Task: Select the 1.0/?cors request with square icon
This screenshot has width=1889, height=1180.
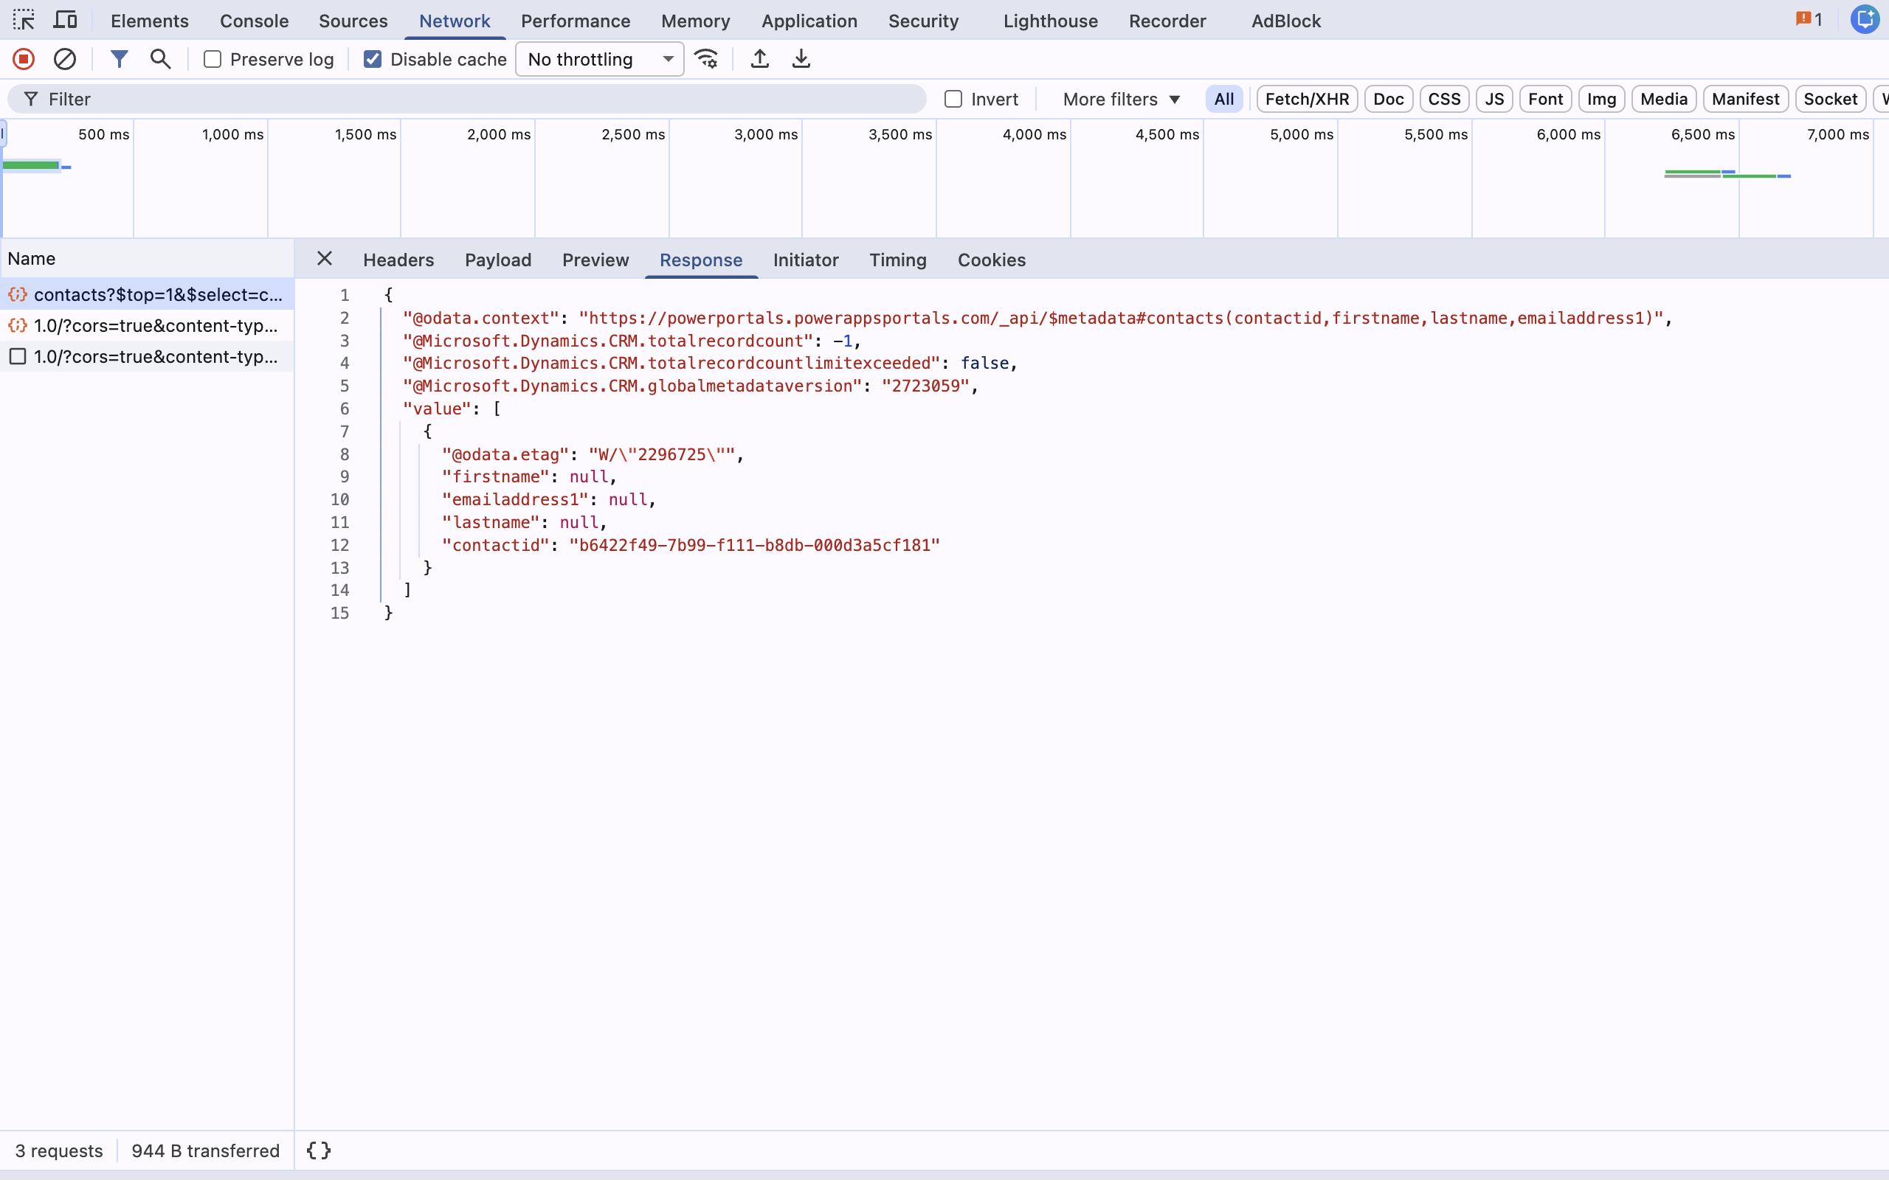Action: (147, 357)
